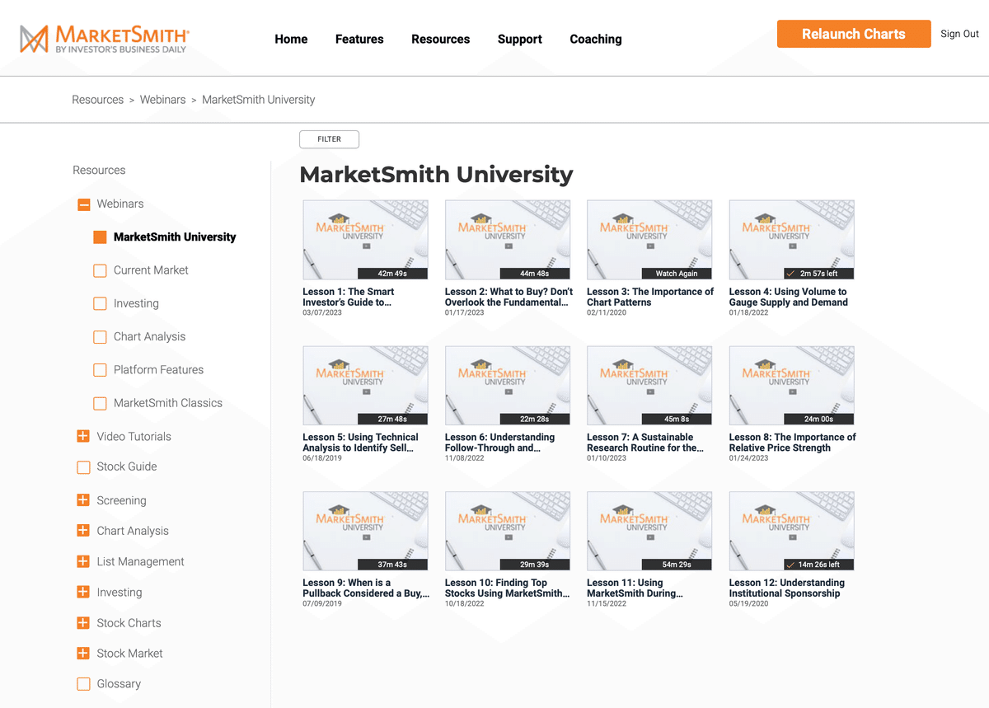Check the Glossary checkbox in sidebar
The image size is (989, 708).
pyautogui.click(x=83, y=684)
